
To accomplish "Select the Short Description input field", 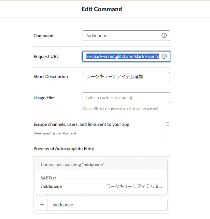I will 126,77.
